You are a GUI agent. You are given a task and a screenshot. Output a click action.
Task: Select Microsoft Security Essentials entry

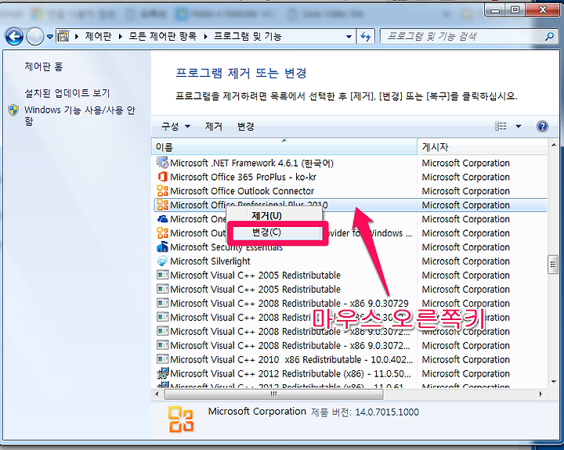(226, 247)
